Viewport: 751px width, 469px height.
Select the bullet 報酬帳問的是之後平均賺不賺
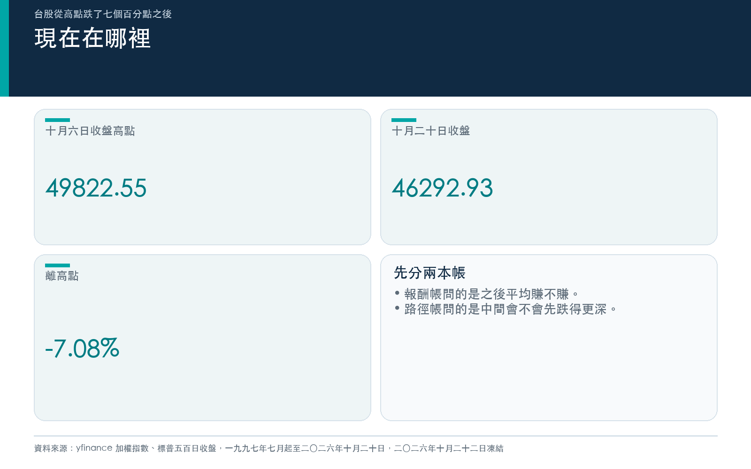pyautogui.click(x=491, y=294)
